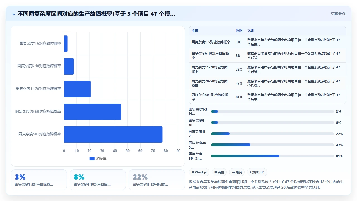This screenshot has width=357, height=201.
Task: Click the 81% progress bar
Action: (272, 156)
